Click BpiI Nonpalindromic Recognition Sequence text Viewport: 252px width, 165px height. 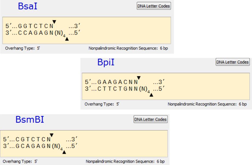pos(202,104)
